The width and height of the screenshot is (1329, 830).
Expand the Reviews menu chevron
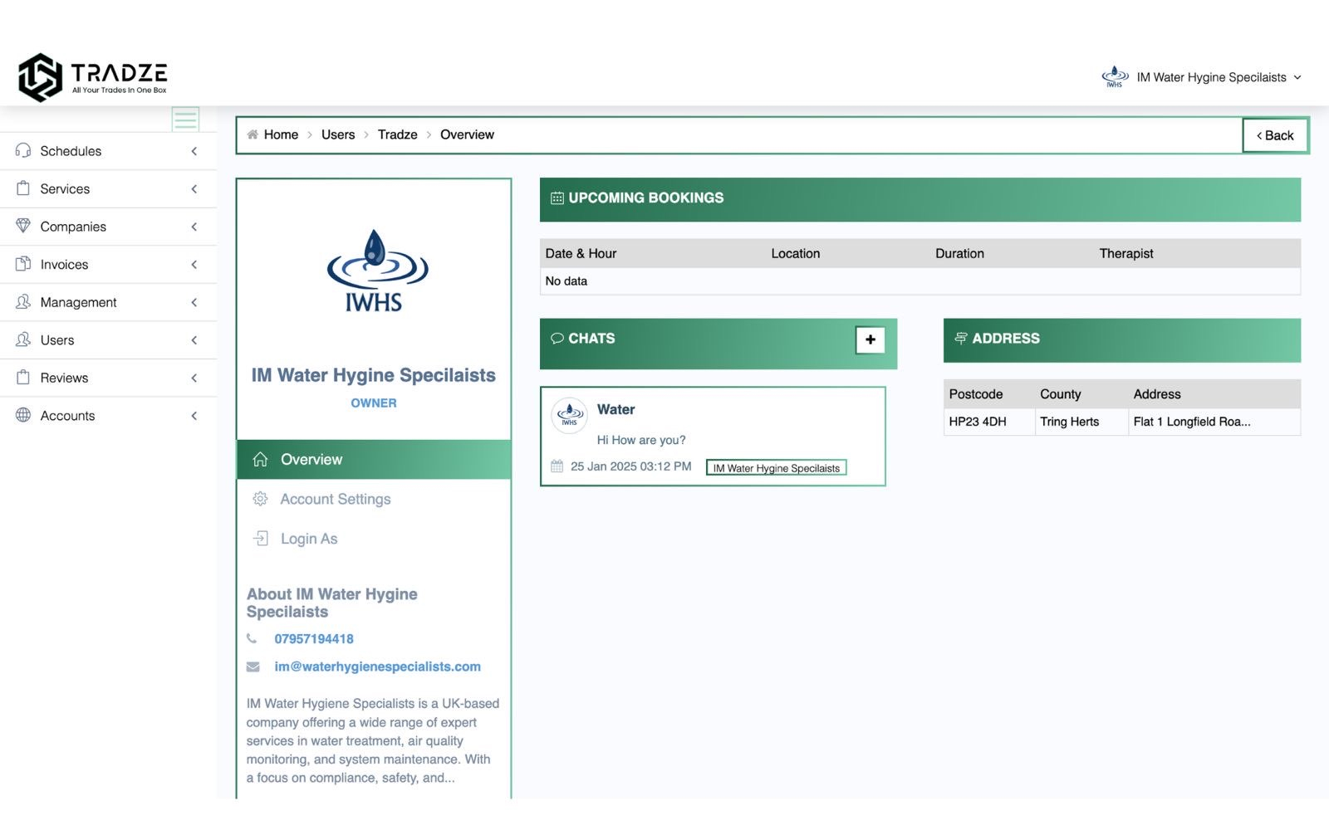click(194, 378)
